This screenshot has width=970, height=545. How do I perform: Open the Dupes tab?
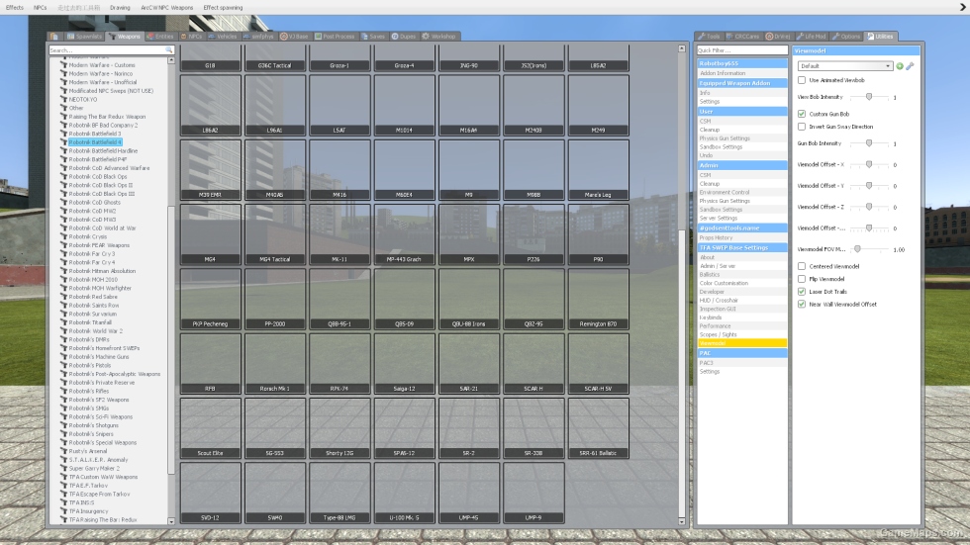404,37
